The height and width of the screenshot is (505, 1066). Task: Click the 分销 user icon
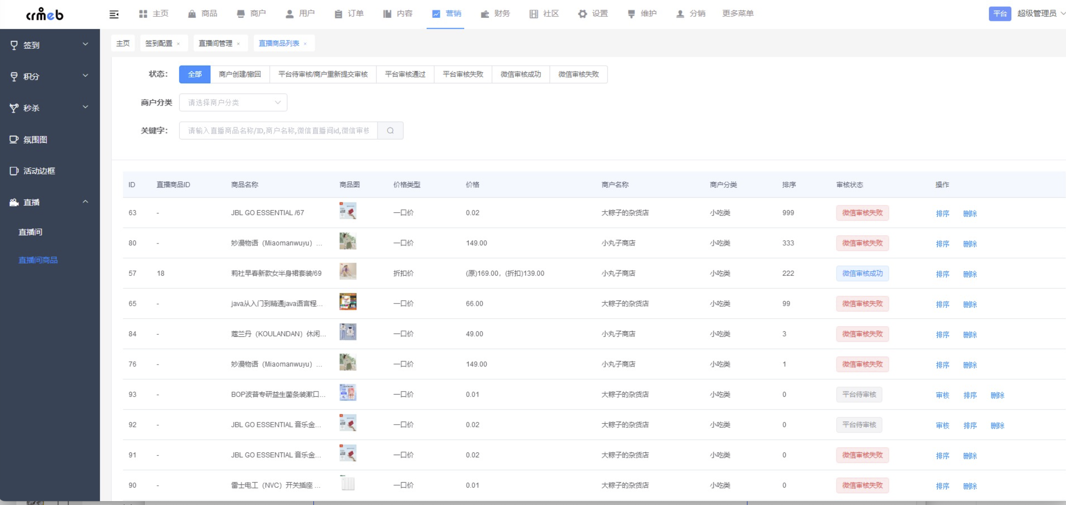(680, 14)
